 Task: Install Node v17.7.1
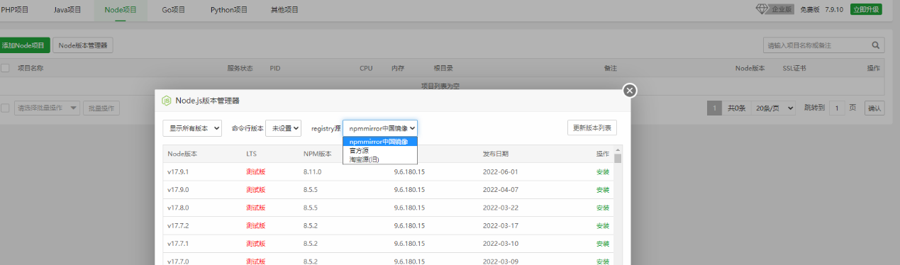[603, 243]
